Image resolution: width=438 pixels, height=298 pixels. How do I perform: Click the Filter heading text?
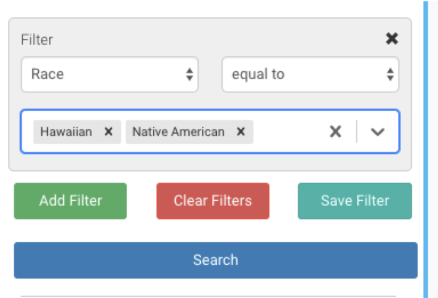tap(37, 40)
